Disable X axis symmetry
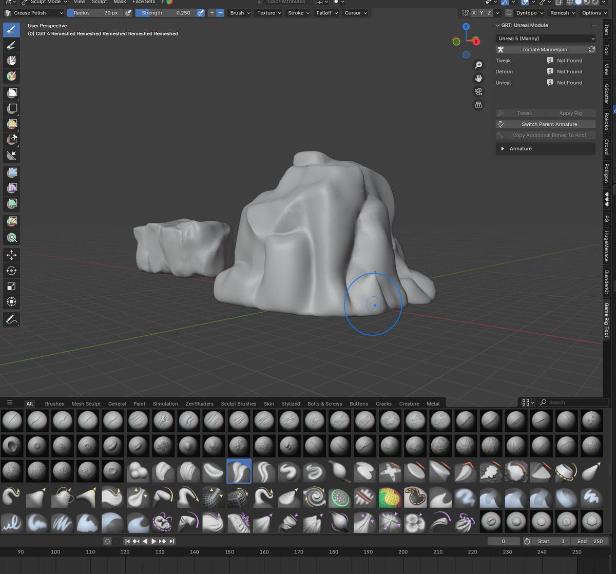 click(474, 13)
